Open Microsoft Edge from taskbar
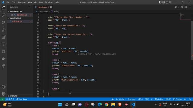Screen dimensions: 193x108 [100, 104]
